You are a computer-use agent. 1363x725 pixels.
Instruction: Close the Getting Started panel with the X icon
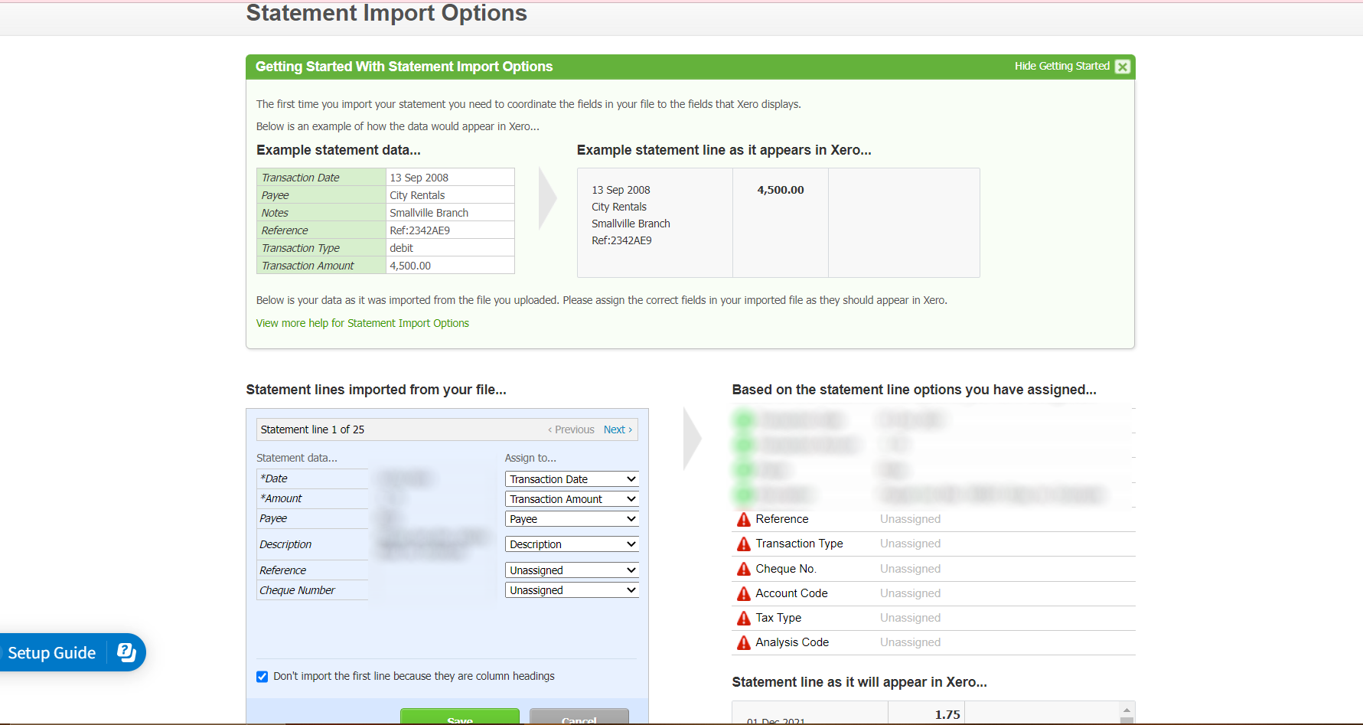(1123, 67)
